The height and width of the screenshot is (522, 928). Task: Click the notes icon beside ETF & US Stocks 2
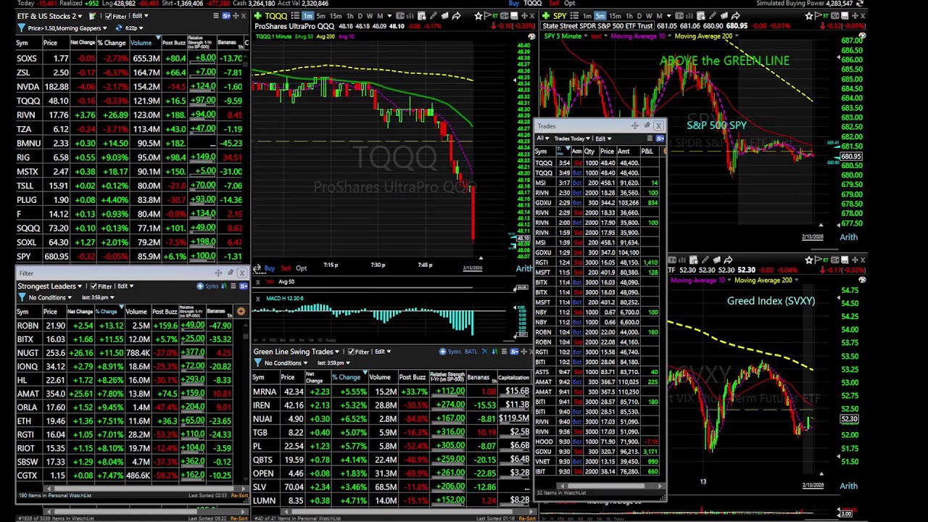point(92,16)
